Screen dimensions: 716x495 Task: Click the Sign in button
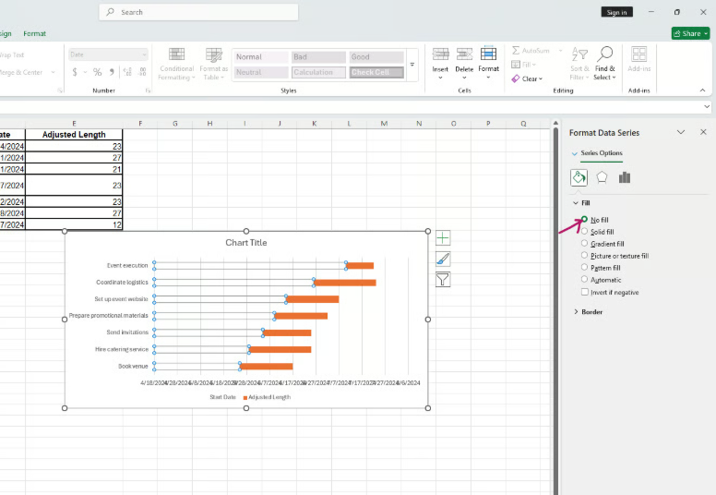[x=616, y=12]
